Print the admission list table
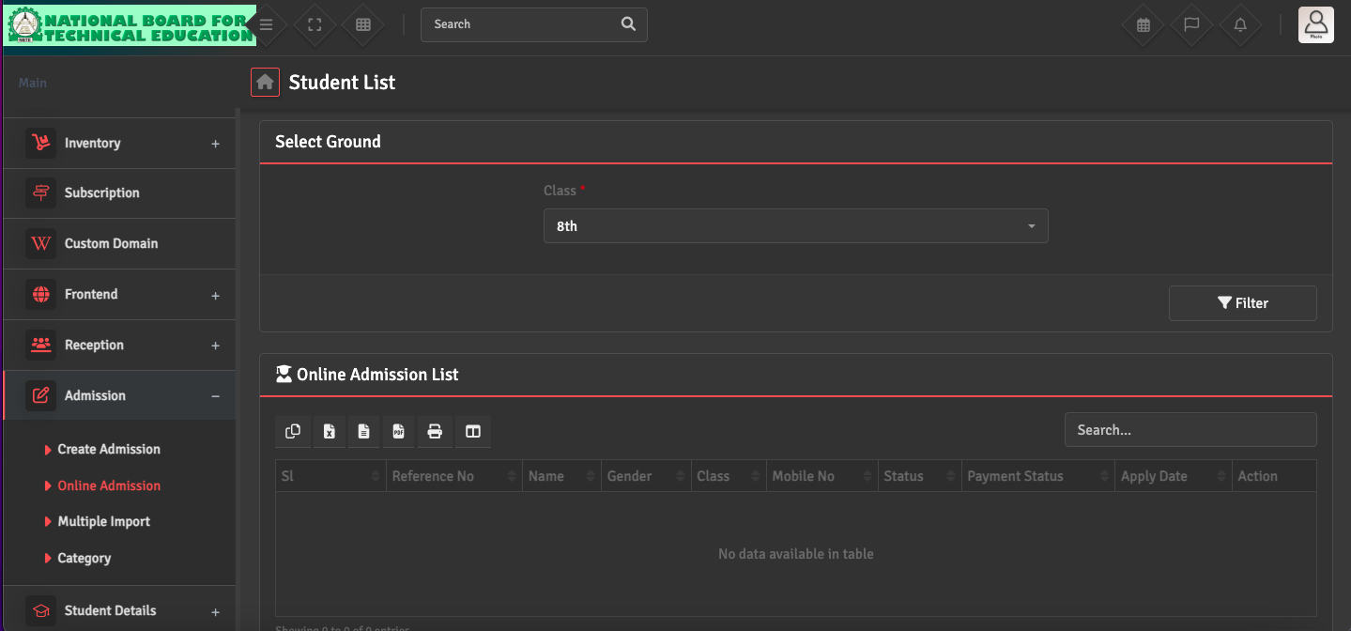The image size is (1351, 631). tap(435, 431)
